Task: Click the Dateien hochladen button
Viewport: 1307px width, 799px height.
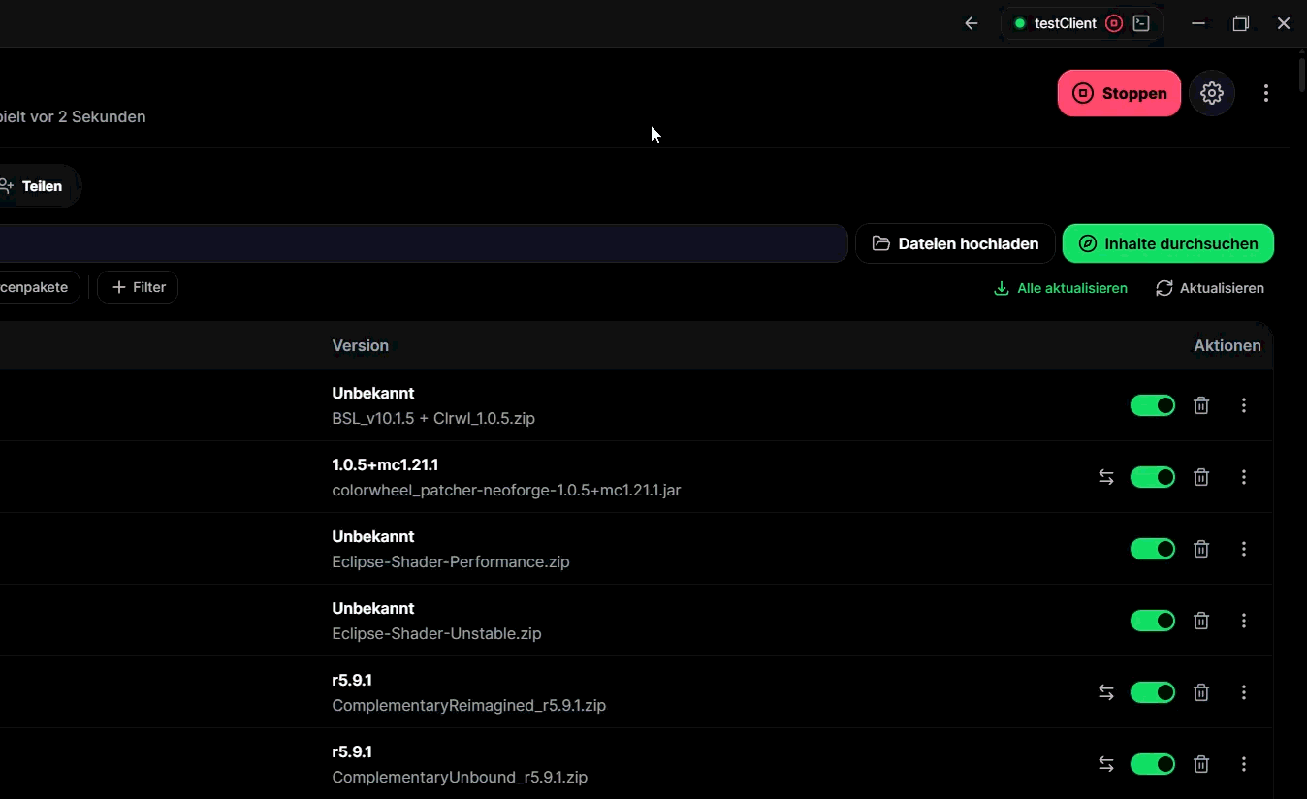Action: 955,243
